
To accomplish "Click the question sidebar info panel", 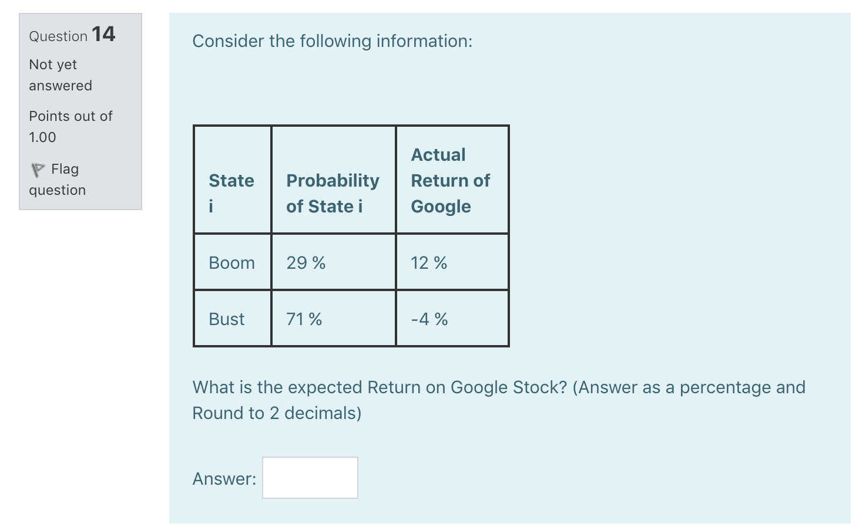I will (x=80, y=110).
